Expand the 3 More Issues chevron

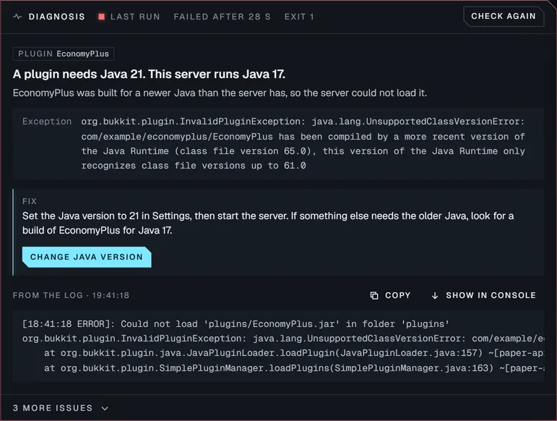click(105, 408)
